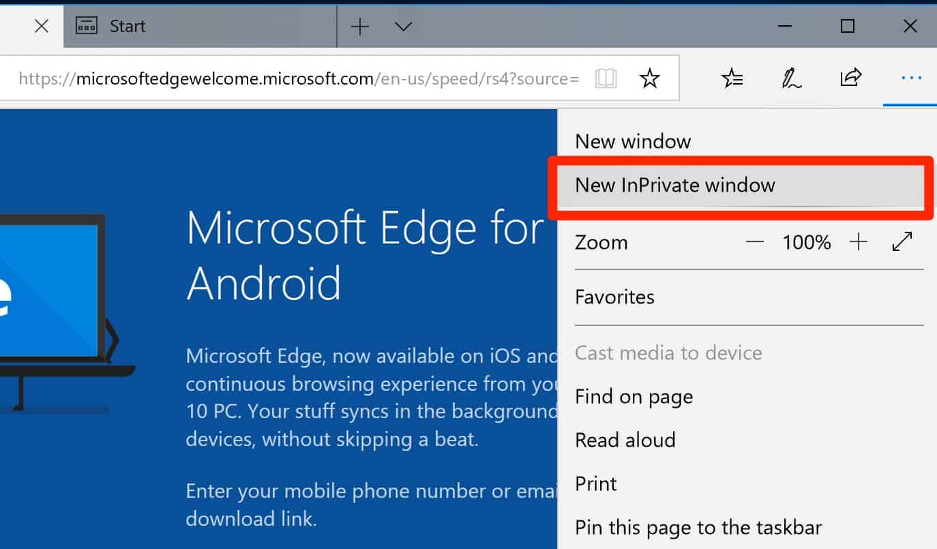Expand the tab preview chevron

pyautogui.click(x=404, y=27)
